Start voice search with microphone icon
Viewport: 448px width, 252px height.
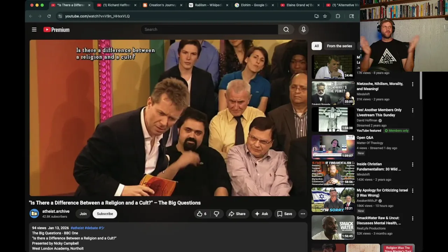point(303,29)
